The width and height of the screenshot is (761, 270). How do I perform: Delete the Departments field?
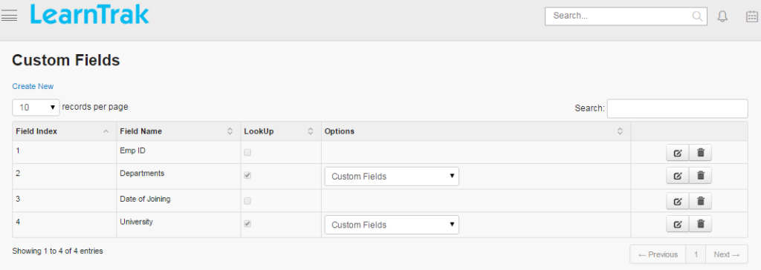click(x=700, y=176)
